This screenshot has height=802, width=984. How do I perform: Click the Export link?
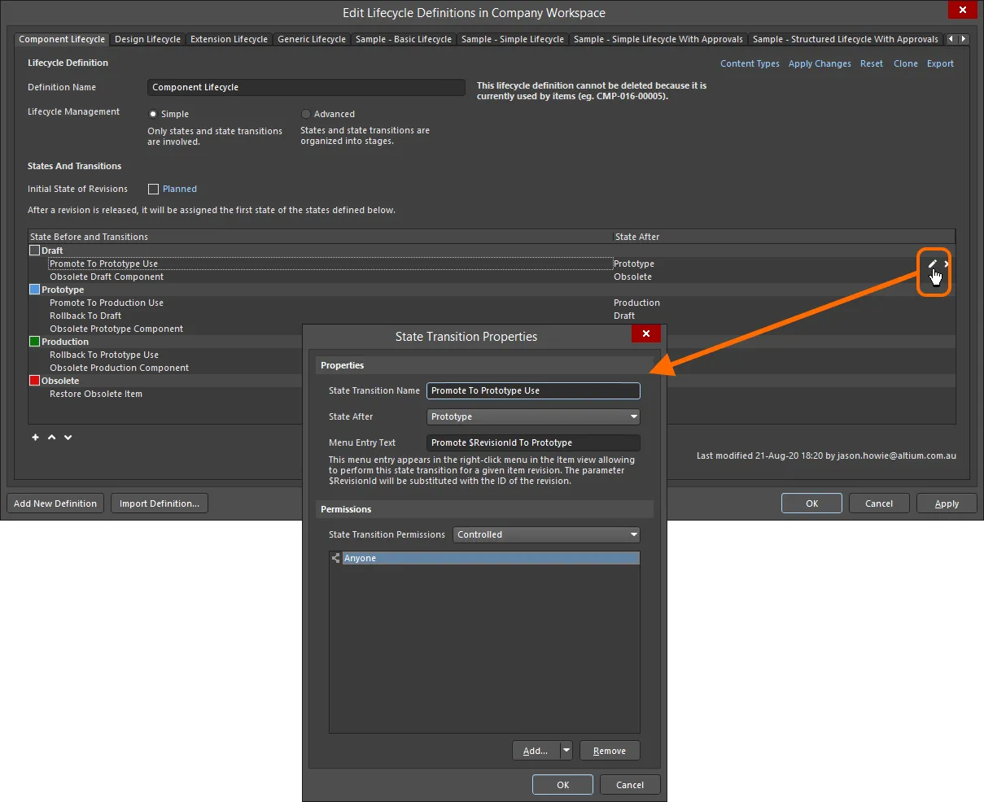click(940, 63)
